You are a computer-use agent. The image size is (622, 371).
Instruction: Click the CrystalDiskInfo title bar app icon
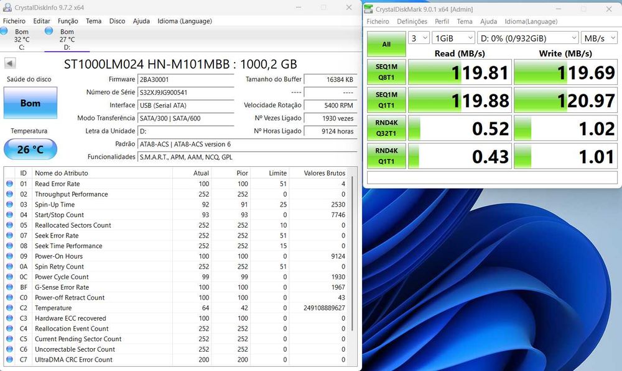click(x=7, y=7)
